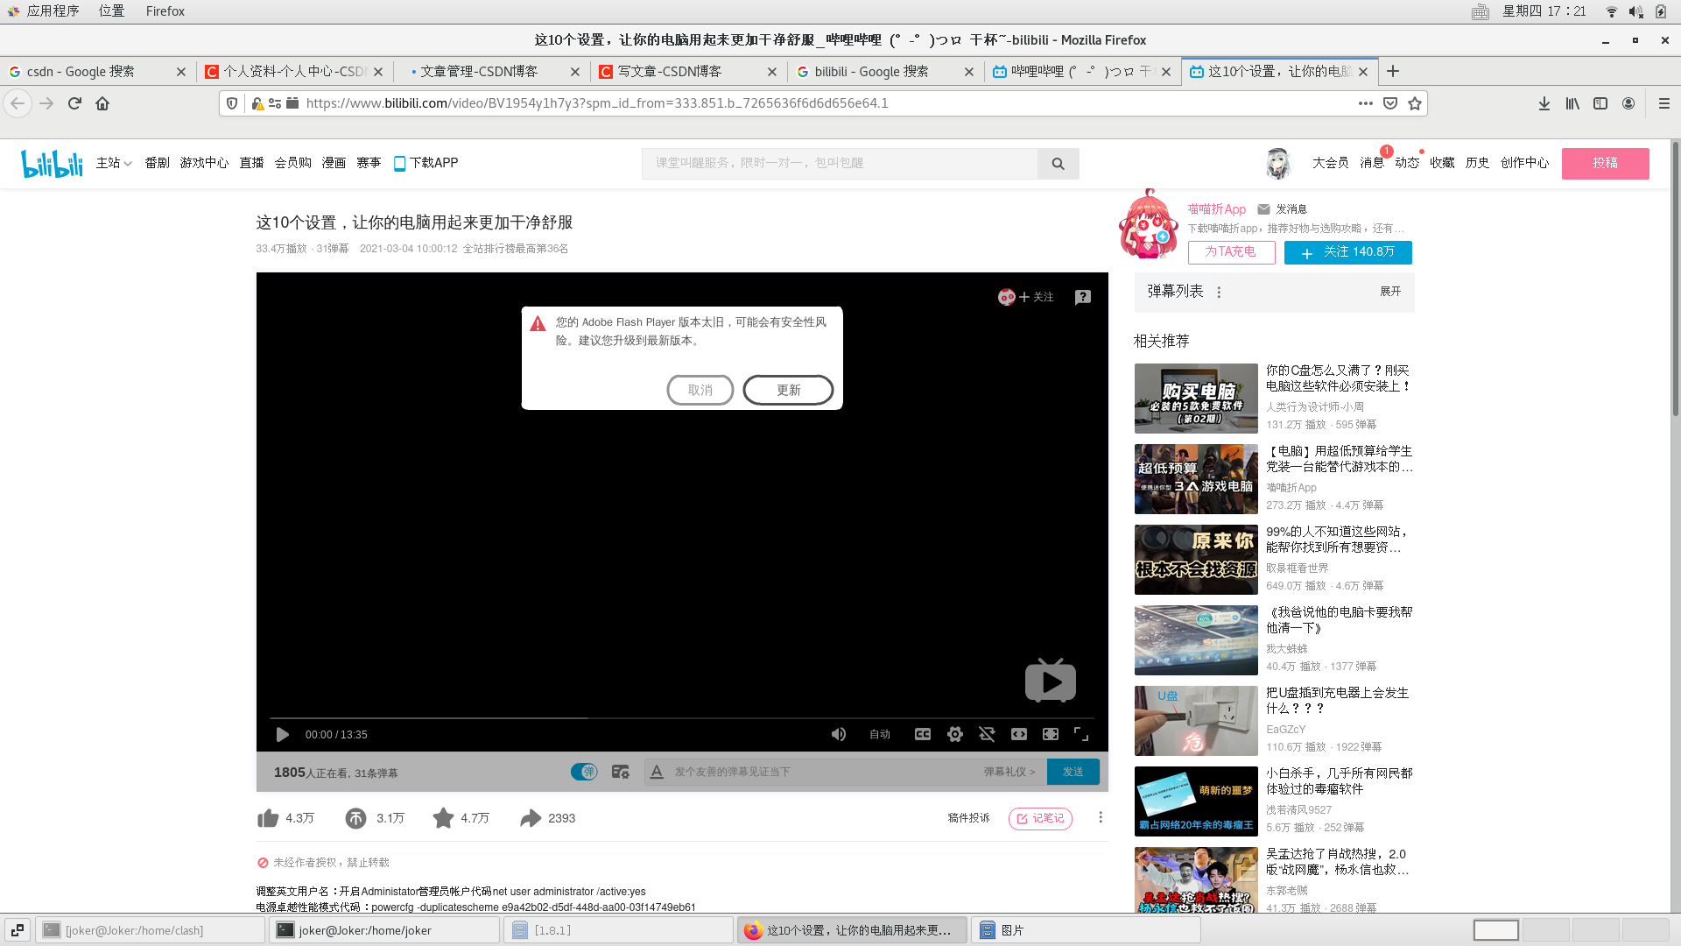Dismiss the Flash dialog with 取消

click(700, 390)
